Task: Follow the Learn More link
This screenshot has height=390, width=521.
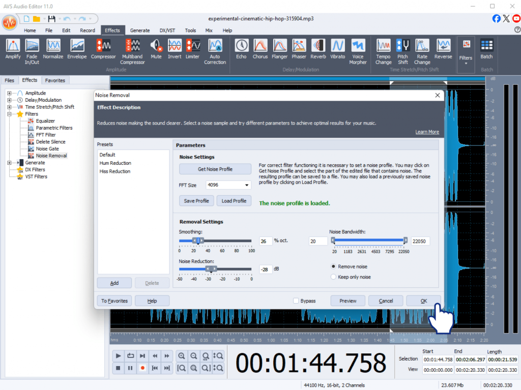Action: pos(427,132)
